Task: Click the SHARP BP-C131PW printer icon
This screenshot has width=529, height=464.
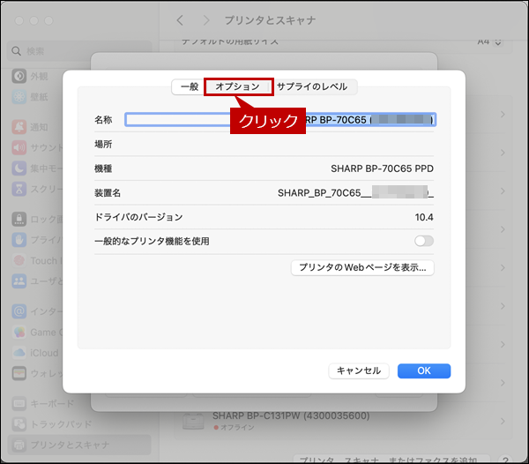Action: pyautogui.click(x=193, y=421)
